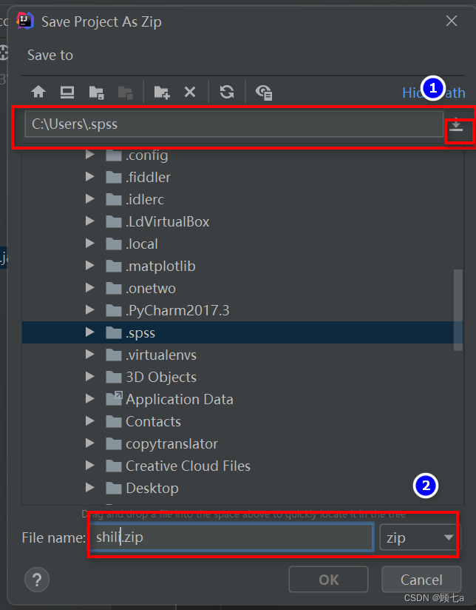
Task: Click the OK button
Action: coord(328,580)
